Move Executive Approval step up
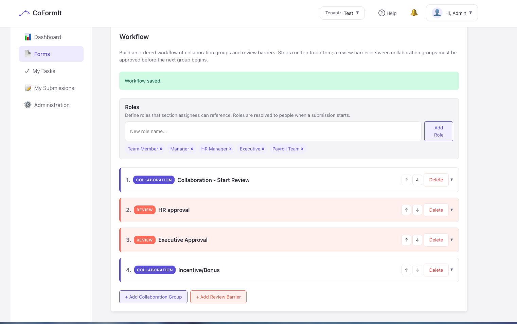 pyautogui.click(x=406, y=240)
